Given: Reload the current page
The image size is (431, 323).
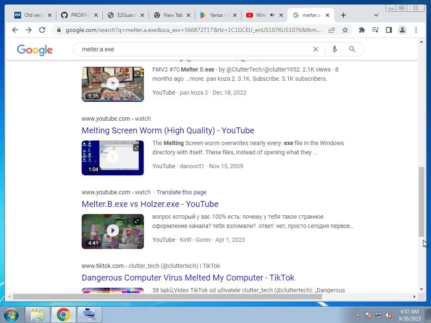Looking at the screenshot, I should pyautogui.click(x=42, y=30).
